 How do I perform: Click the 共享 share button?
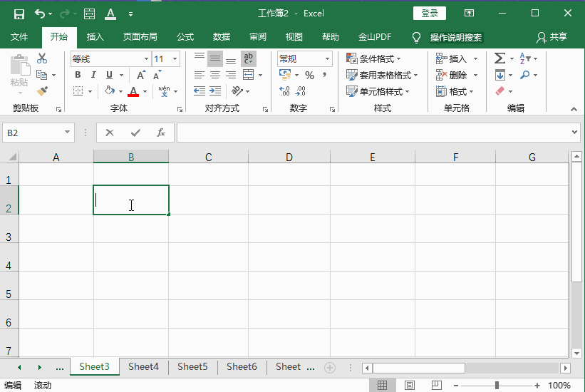tap(552, 37)
